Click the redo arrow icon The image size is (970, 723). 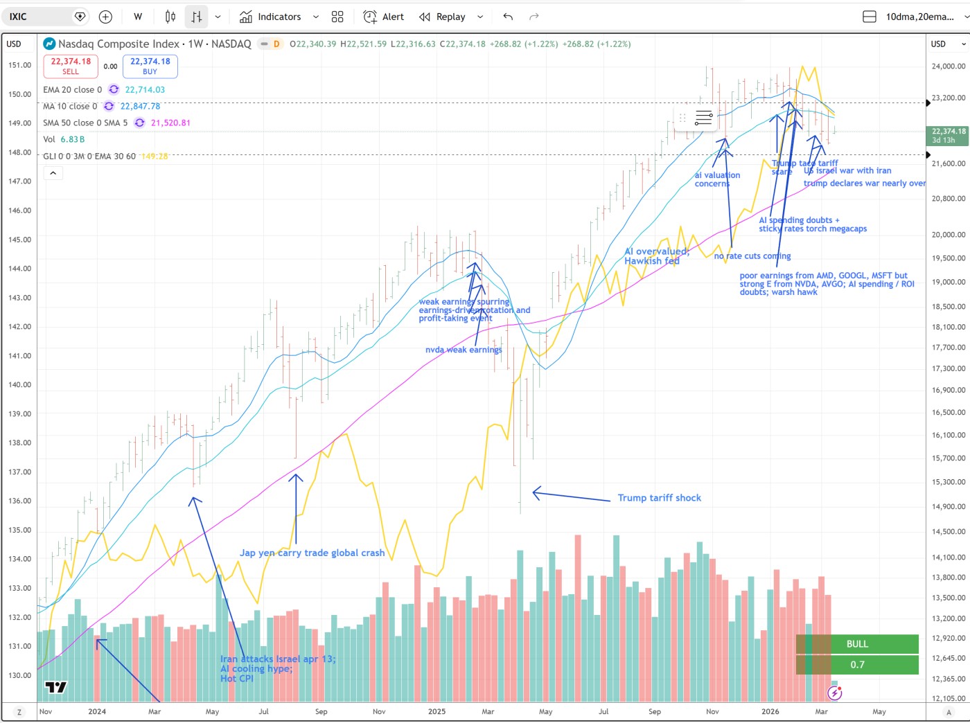[x=533, y=17]
